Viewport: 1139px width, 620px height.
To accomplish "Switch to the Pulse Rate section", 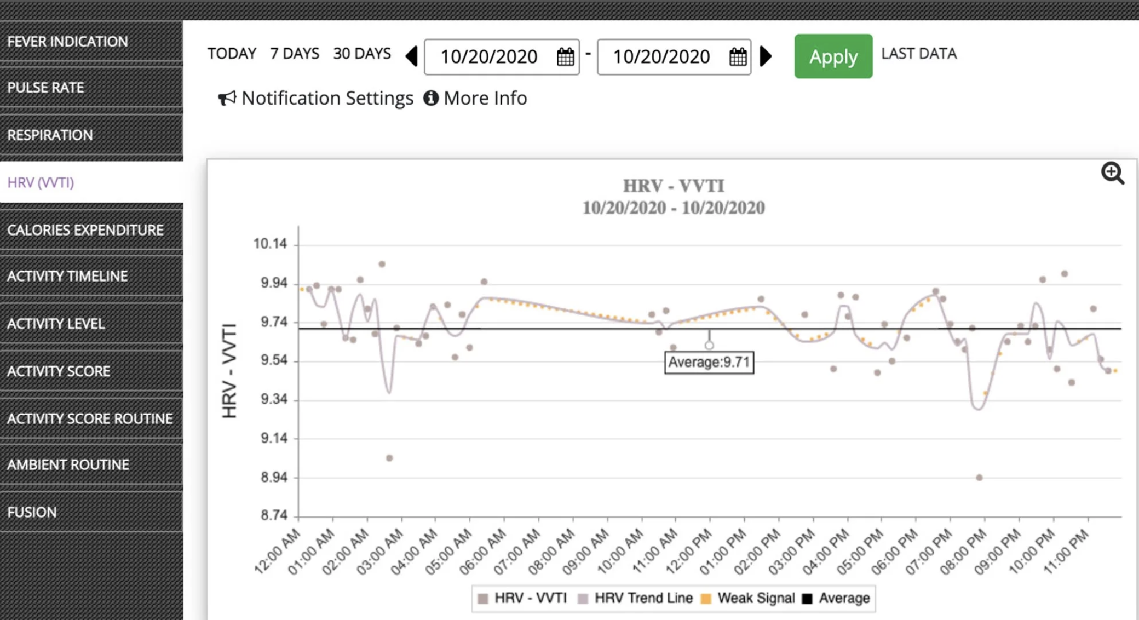I will [x=45, y=87].
